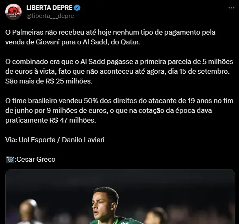Image resolution: width=239 pixels, height=224 pixels.
Task: Click the blurred player at photo's left
Action: pyautogui.click(x=28, y=211)
